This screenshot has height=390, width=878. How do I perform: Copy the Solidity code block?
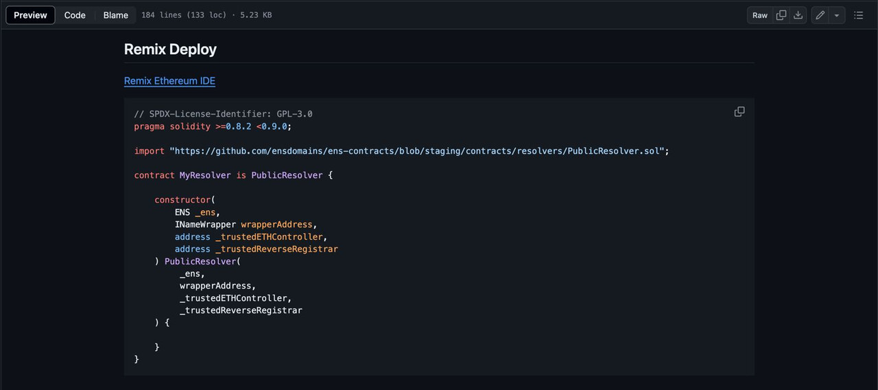[x=739, y=112]
